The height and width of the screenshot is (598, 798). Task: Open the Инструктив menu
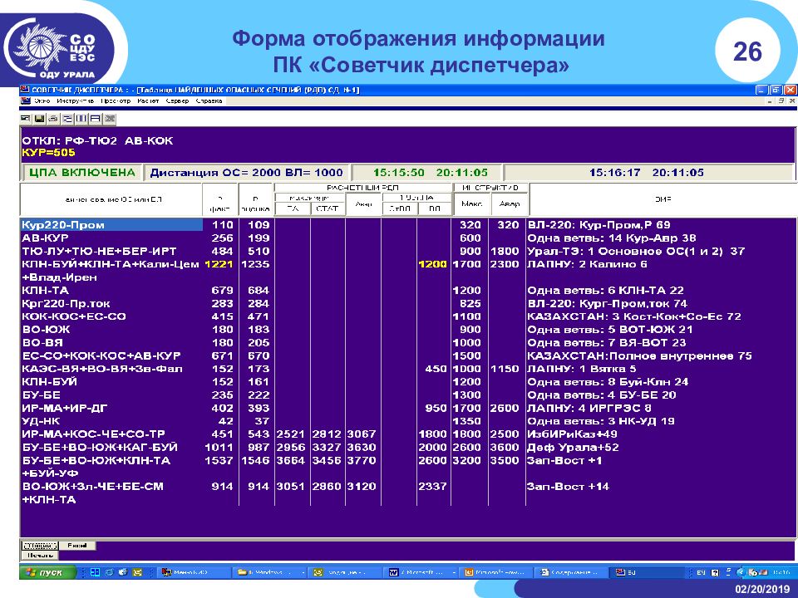[x=76, y=100]
